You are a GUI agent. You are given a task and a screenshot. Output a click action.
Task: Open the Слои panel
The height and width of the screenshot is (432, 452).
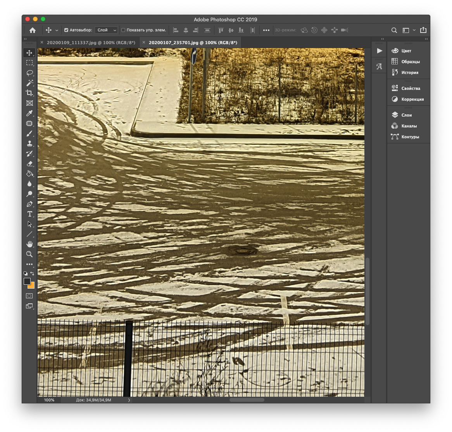pos(406,115)
